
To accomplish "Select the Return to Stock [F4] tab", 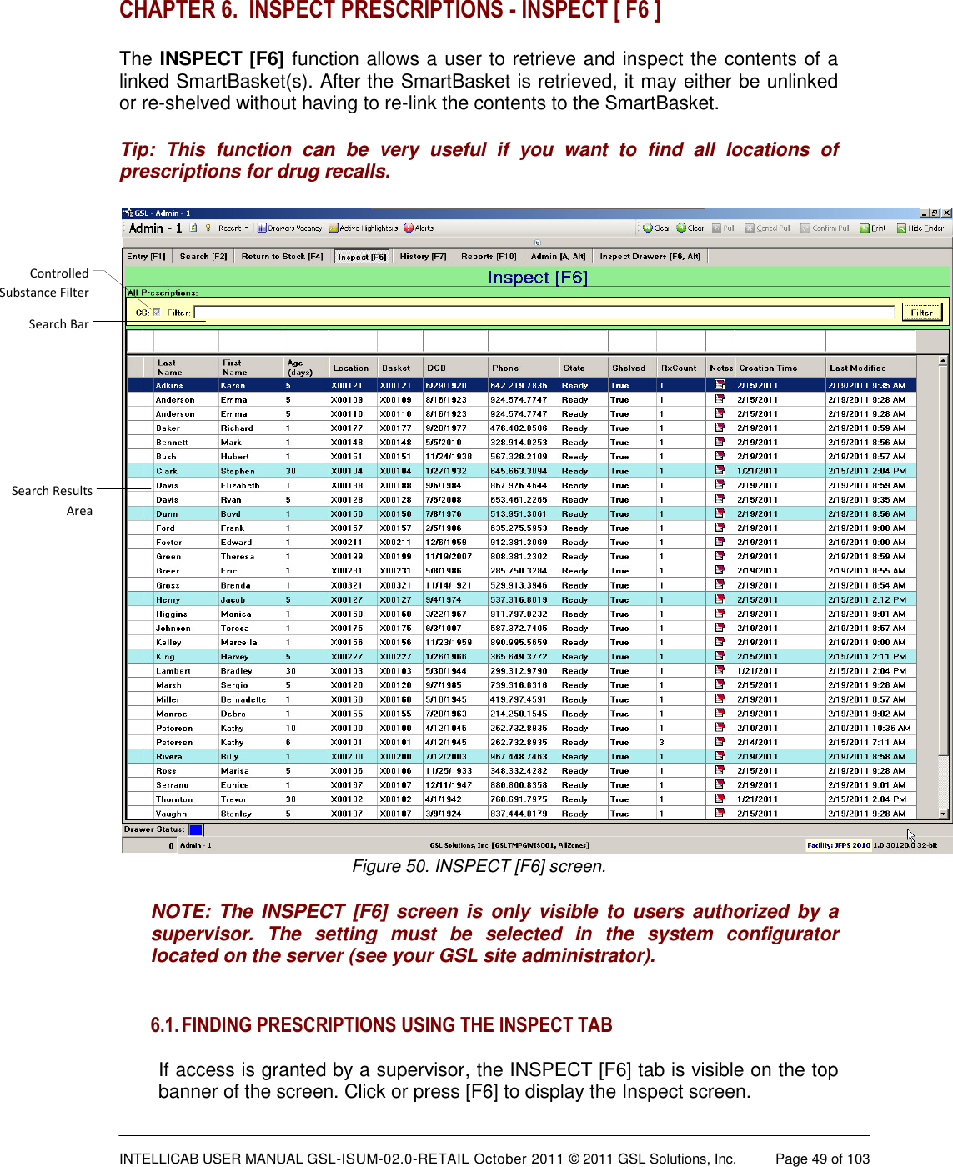I will (x=283, y=256).
